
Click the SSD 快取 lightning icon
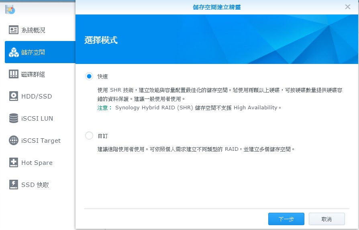coord(14,185)
